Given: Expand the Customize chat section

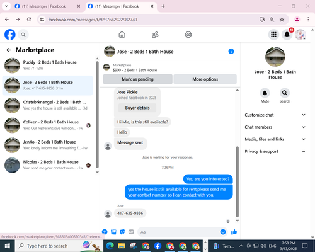Looking at the screenshot, I should point(275,115).
